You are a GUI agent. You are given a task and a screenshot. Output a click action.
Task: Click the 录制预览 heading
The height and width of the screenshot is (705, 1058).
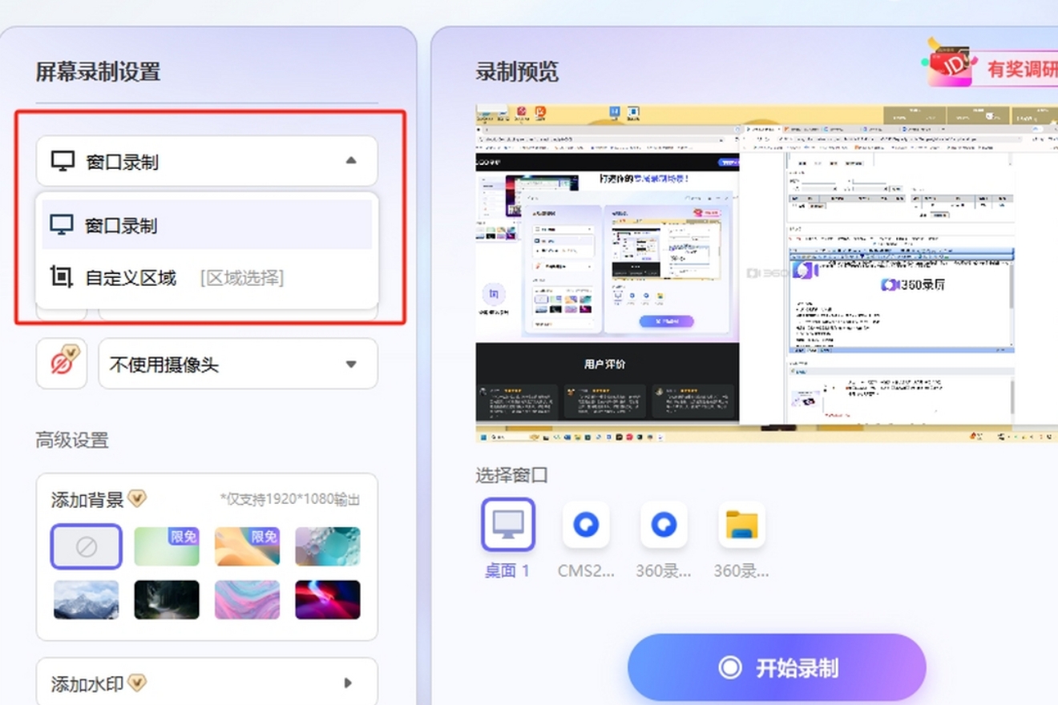tap(517, 72)
